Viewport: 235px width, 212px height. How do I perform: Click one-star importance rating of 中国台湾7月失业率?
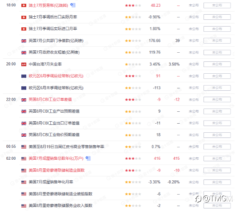point(133,65)
